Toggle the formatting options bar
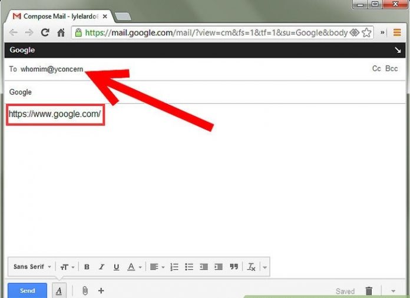 coord(59,290)
